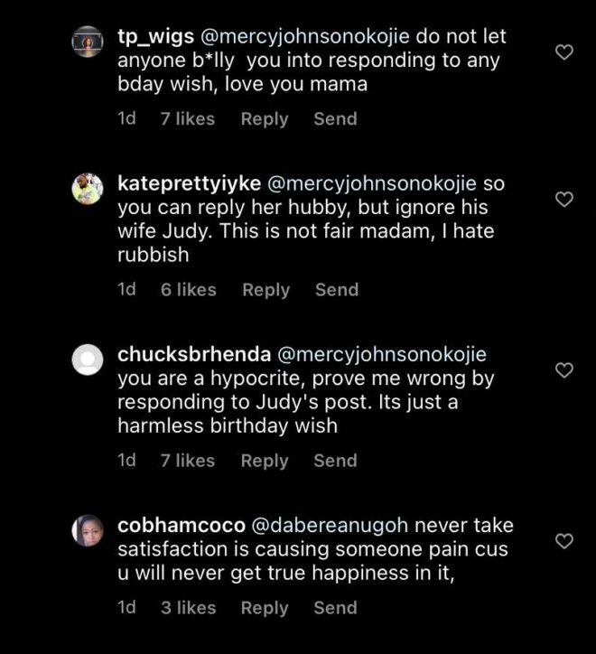Screen dimensions: 596x654
Task: Heart the cobhamcoco comment
Action: pos(564,541)
